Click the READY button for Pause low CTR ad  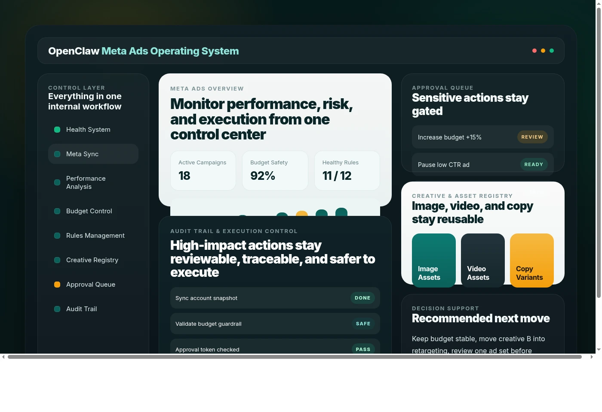coord(534,164)
